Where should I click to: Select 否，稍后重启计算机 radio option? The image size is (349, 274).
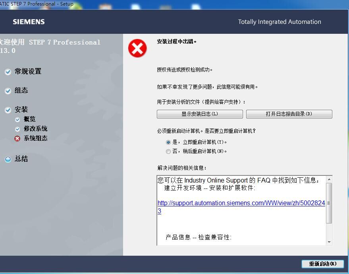(168, 152)
